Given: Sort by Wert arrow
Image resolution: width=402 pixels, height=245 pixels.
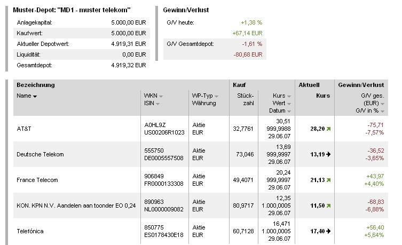Looking at the screenshot, I should [289, 104].
